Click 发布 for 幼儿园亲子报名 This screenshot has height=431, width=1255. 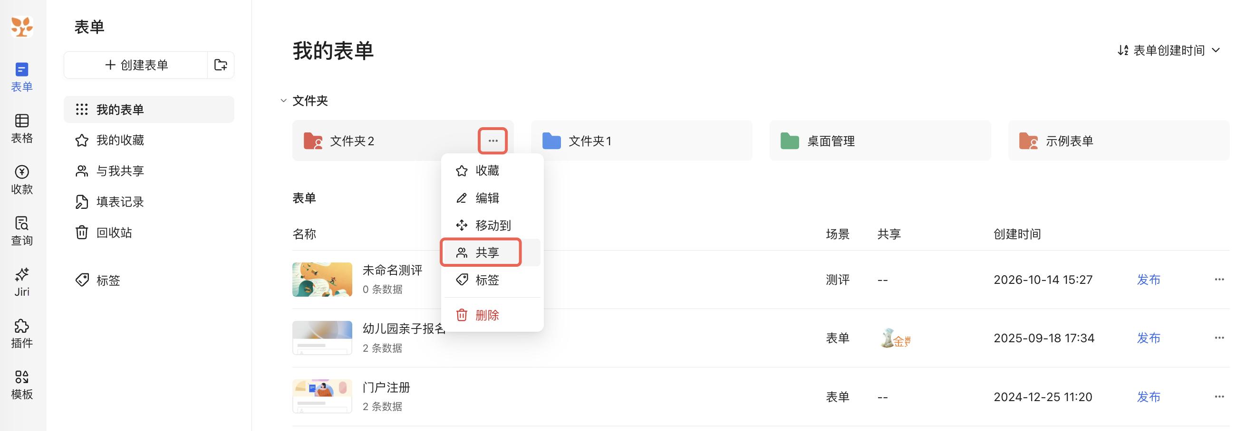tap(1149, 338)
